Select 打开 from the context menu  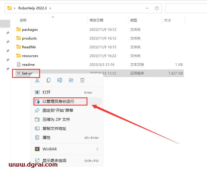[67, 92]
